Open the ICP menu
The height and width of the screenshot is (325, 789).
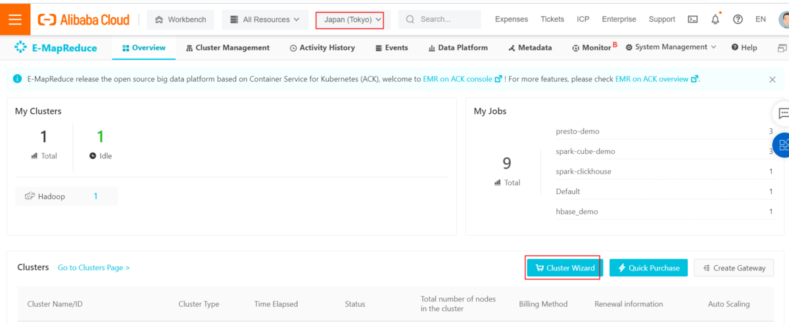583,20
